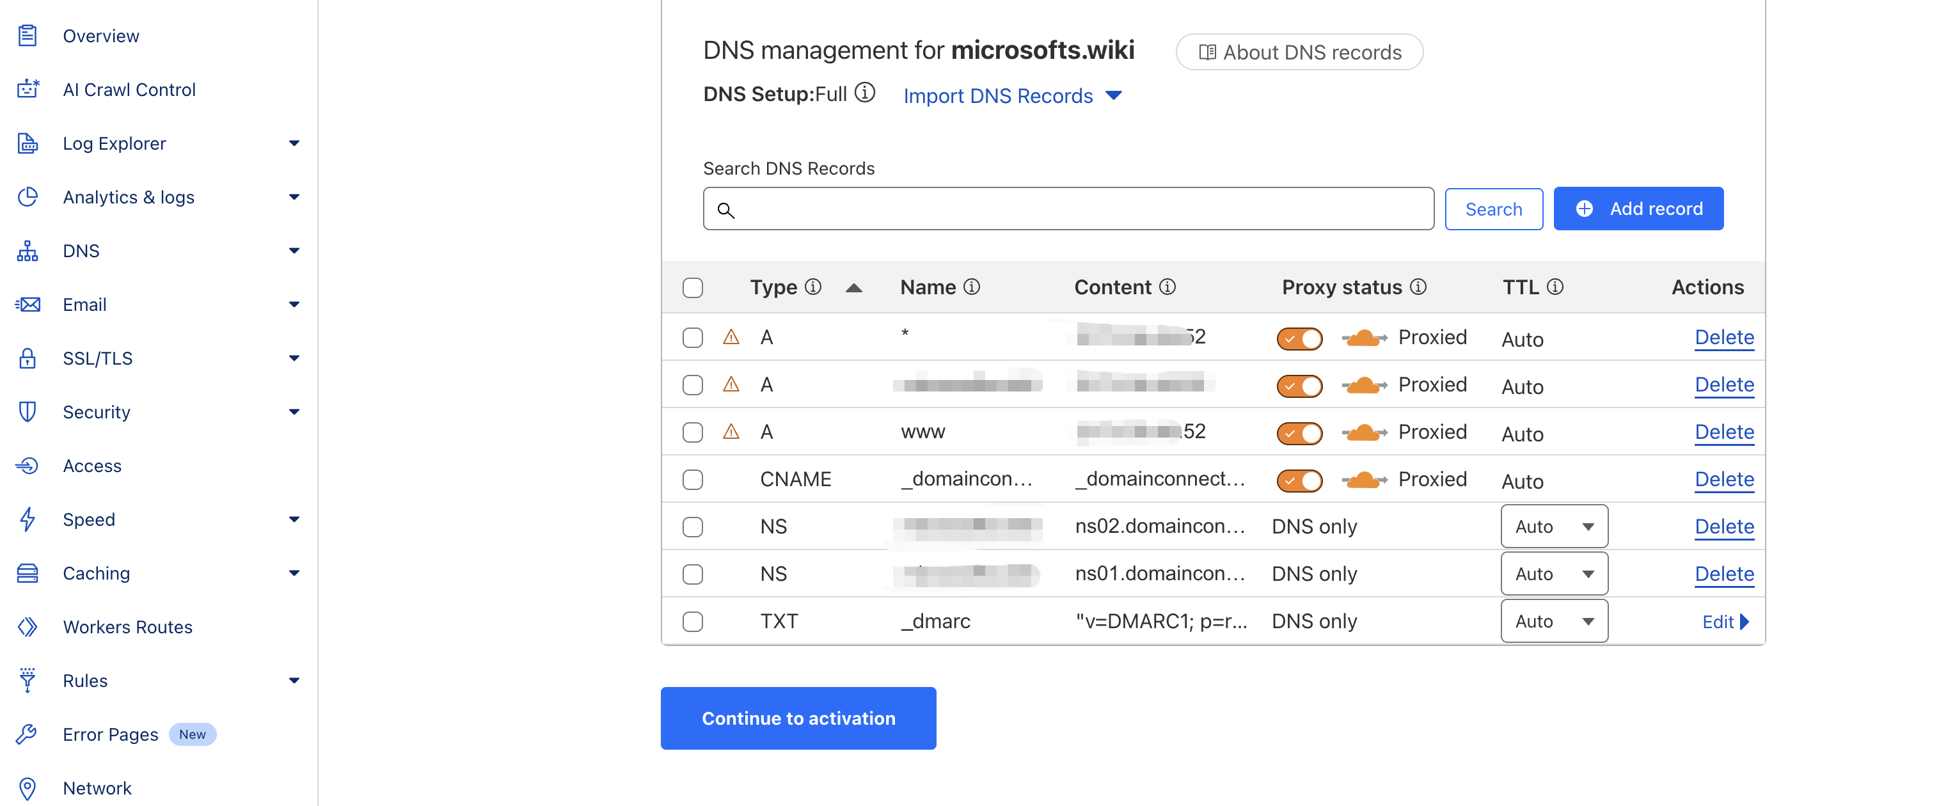
Task: Click the Speed lightning bolt icon
Action: 28,519
